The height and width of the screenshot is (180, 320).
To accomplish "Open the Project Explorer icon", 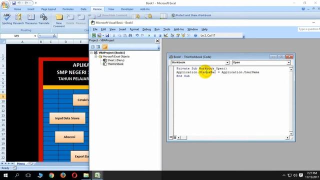I will pos(172,35).
